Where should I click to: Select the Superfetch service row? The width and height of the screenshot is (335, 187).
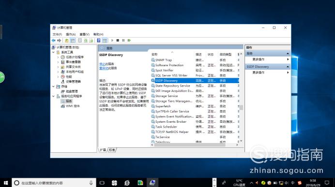coord(195,106)
